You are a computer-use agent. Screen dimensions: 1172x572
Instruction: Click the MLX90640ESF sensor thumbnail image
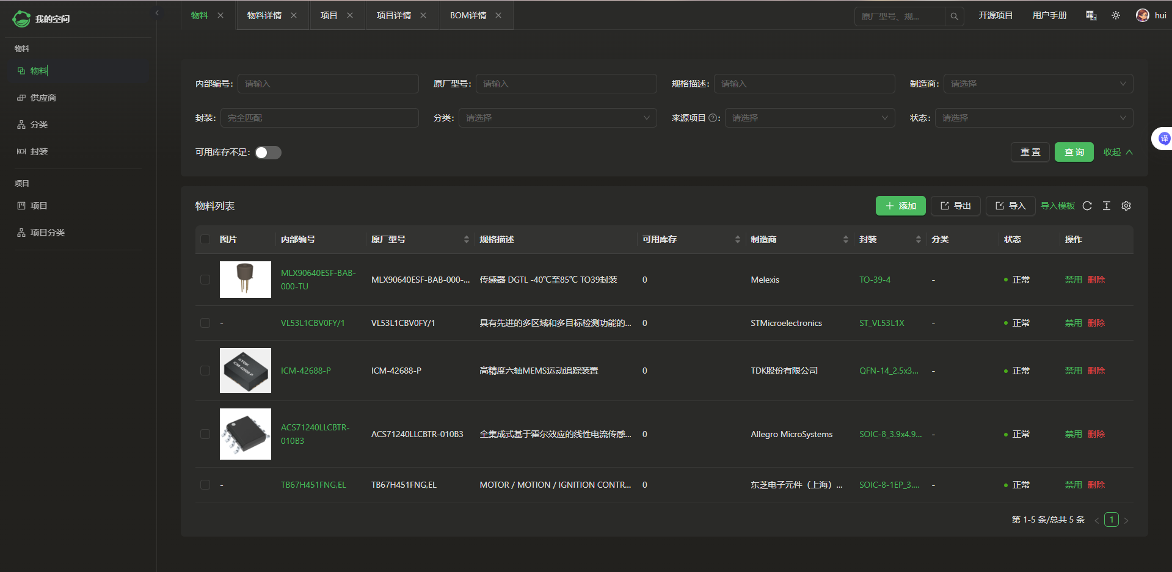(246, 280)
